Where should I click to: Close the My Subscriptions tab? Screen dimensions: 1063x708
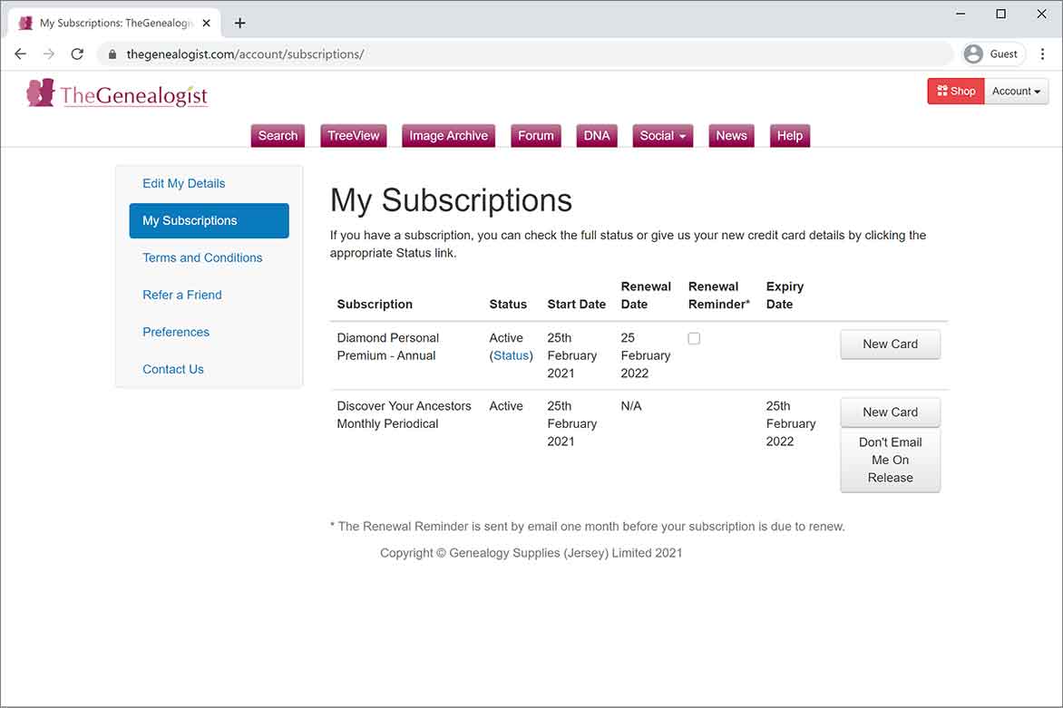pyautogui.click(x=207, y=23)
